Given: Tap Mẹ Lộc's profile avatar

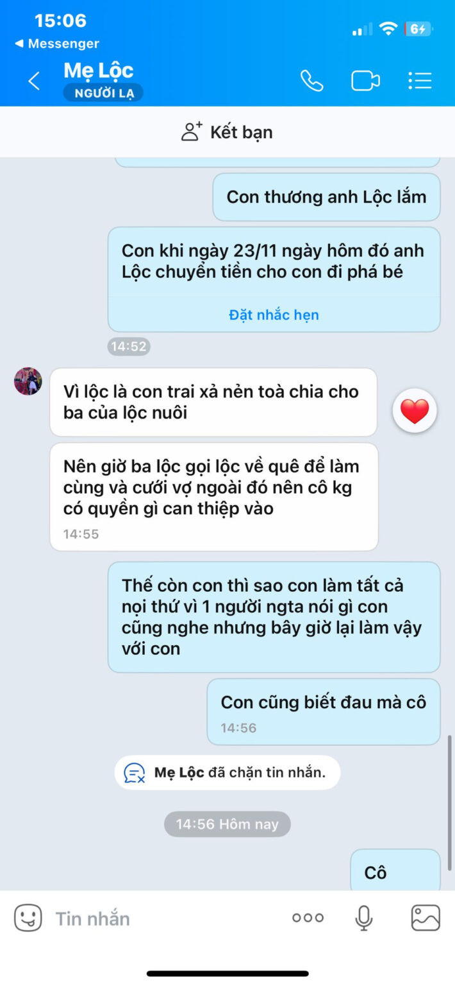Looking at the screenshot, I should point(28,381).
